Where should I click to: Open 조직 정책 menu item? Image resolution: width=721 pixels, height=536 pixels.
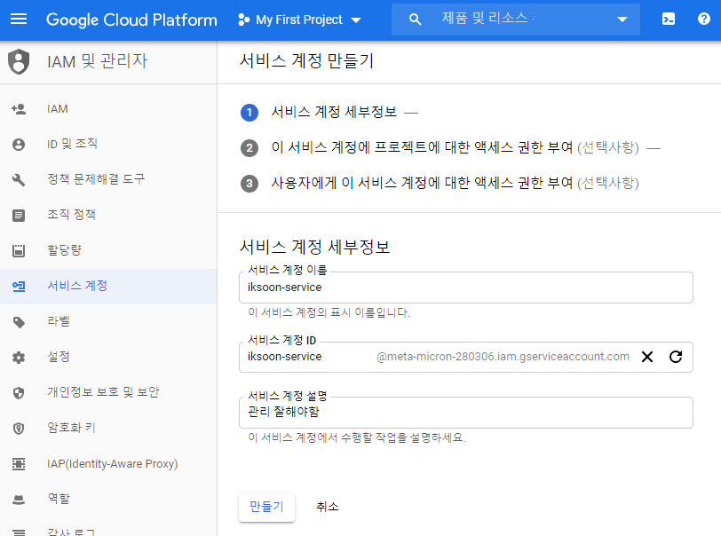click(108, 215)
